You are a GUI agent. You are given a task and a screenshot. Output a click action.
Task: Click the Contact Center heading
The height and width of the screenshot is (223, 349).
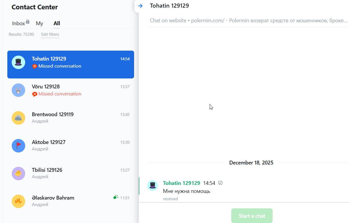click(x=35, y=7)
